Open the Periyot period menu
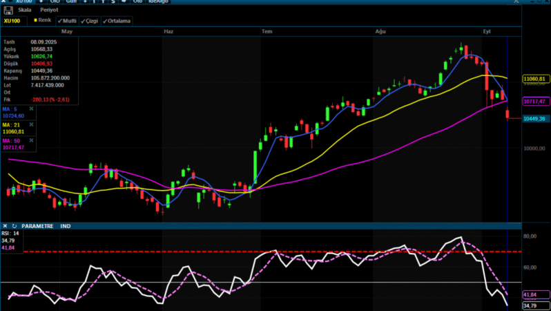The image size is (551, 311). click(49, 10)
